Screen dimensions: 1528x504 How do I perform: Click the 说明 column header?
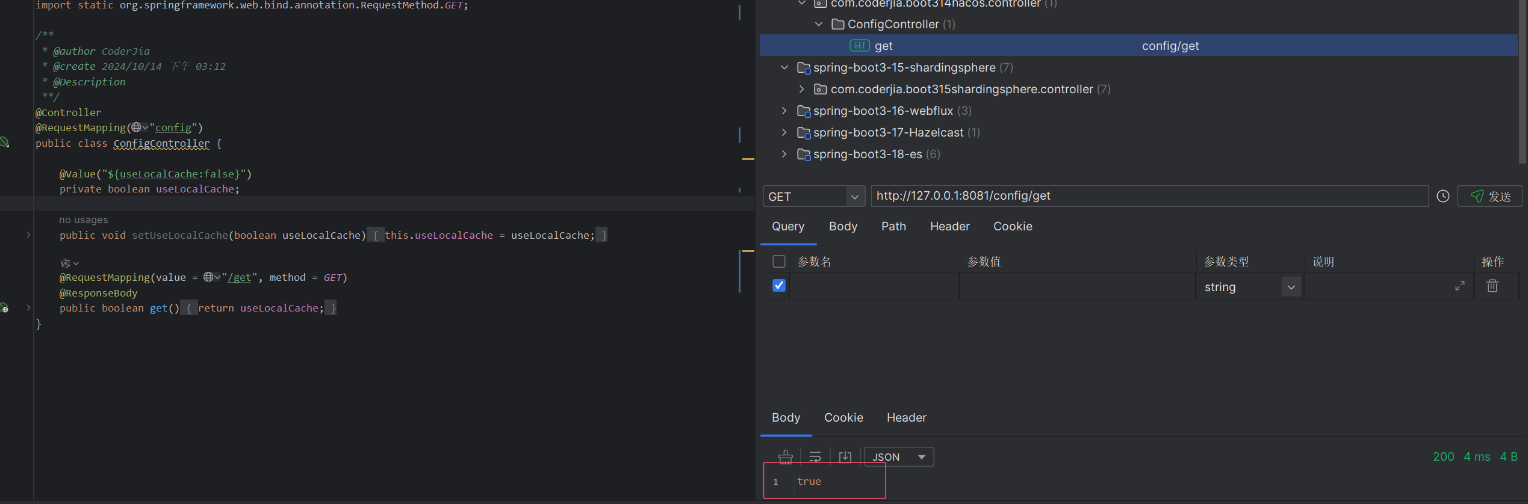[1323, 262]
